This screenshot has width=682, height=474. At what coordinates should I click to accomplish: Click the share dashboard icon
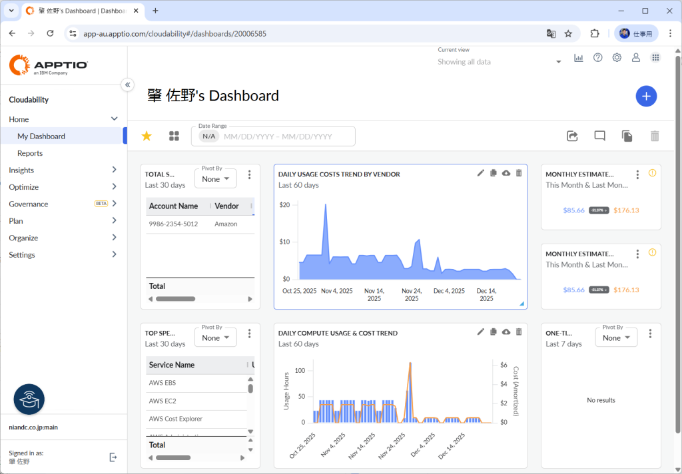(572, 136)
